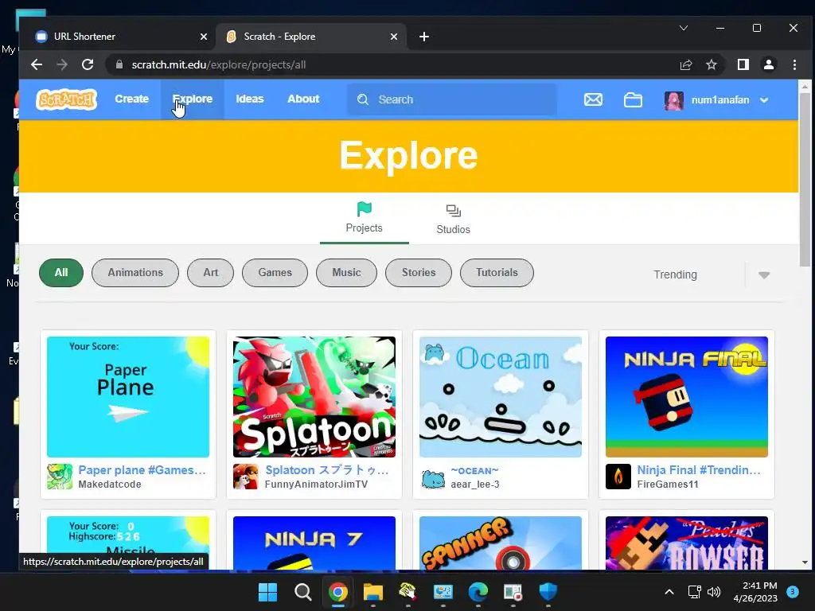815x611 pixels.
Task: Open Microsoft Edge from taskbar
Action: (x=478, y=592)
